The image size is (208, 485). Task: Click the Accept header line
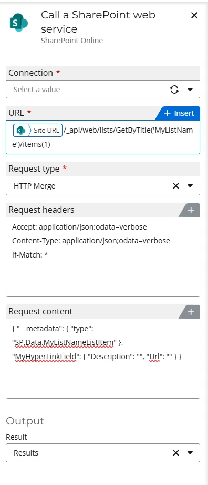(79, 227)
